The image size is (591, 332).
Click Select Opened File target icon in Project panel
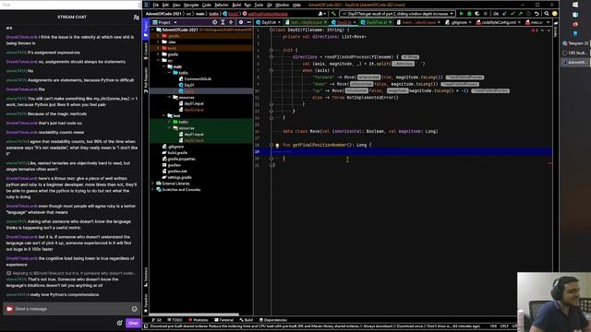pyautogui.click(x=215, y=22)
